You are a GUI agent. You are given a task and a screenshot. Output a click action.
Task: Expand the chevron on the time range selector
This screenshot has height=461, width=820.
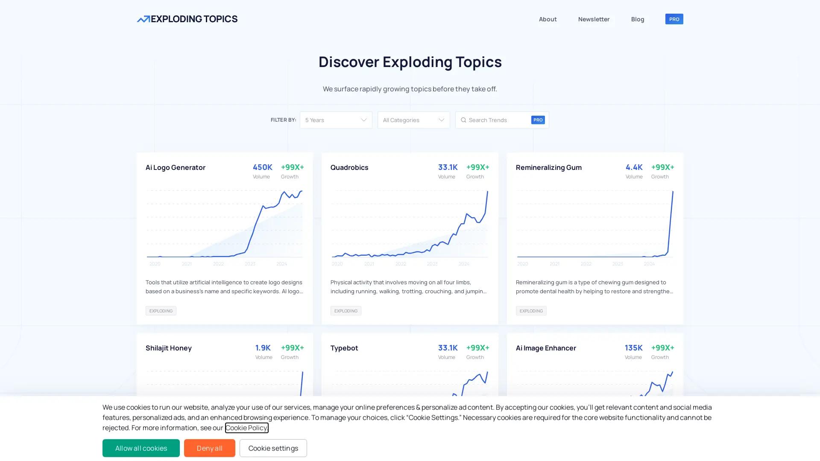tap(363, 120)
